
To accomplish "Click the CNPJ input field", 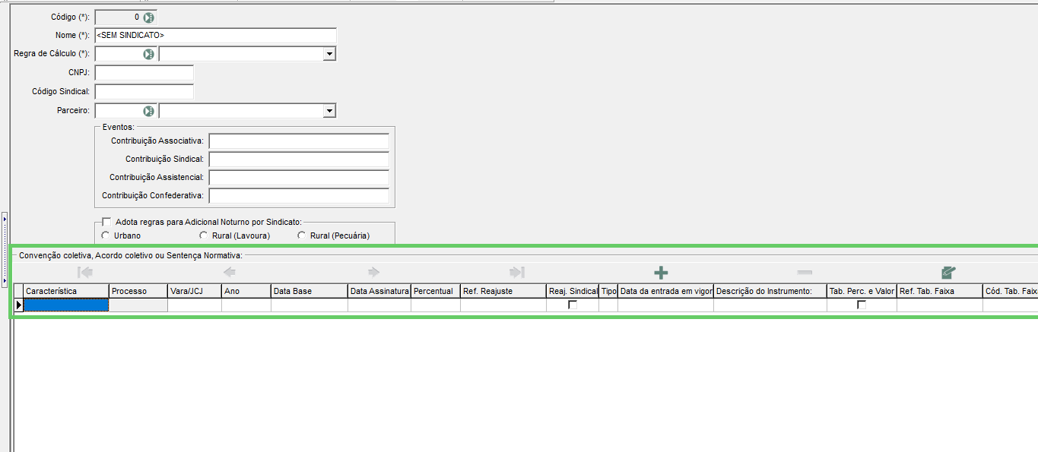I will (x=144, y=73).
